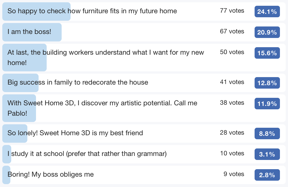
Task: Select the "I study it at school" option
Action: point(87,154)
